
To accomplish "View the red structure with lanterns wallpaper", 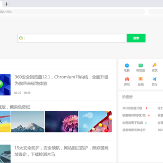I will click(x=95, y=122).
